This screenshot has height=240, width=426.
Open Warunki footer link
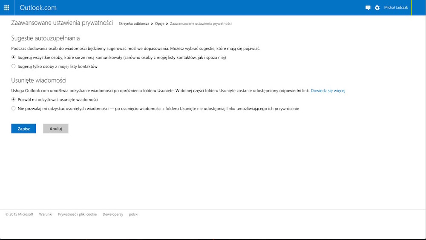pos(46,214)
